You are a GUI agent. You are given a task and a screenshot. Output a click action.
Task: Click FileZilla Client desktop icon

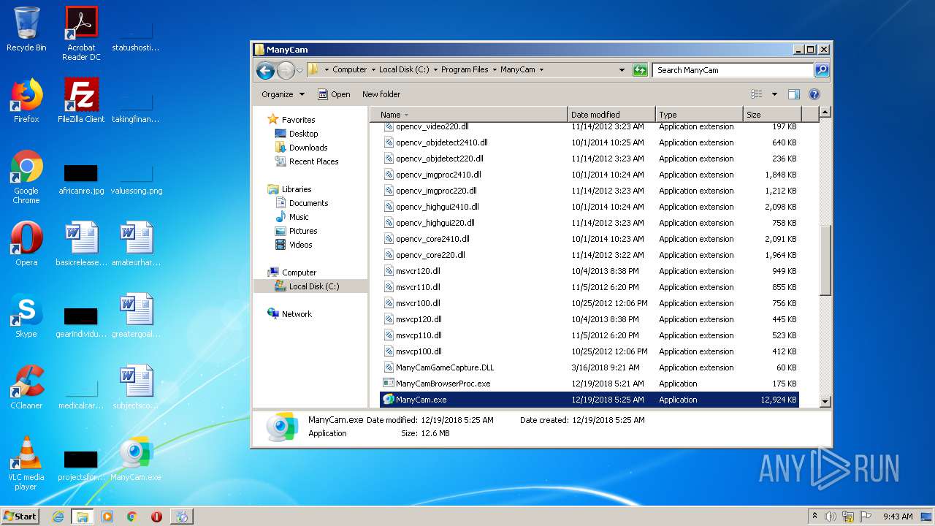[x=81, y=101]
